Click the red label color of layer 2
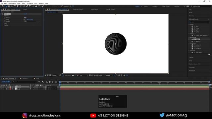The width and height of the screenshot is (212, 119). click(x=10, y=89)
